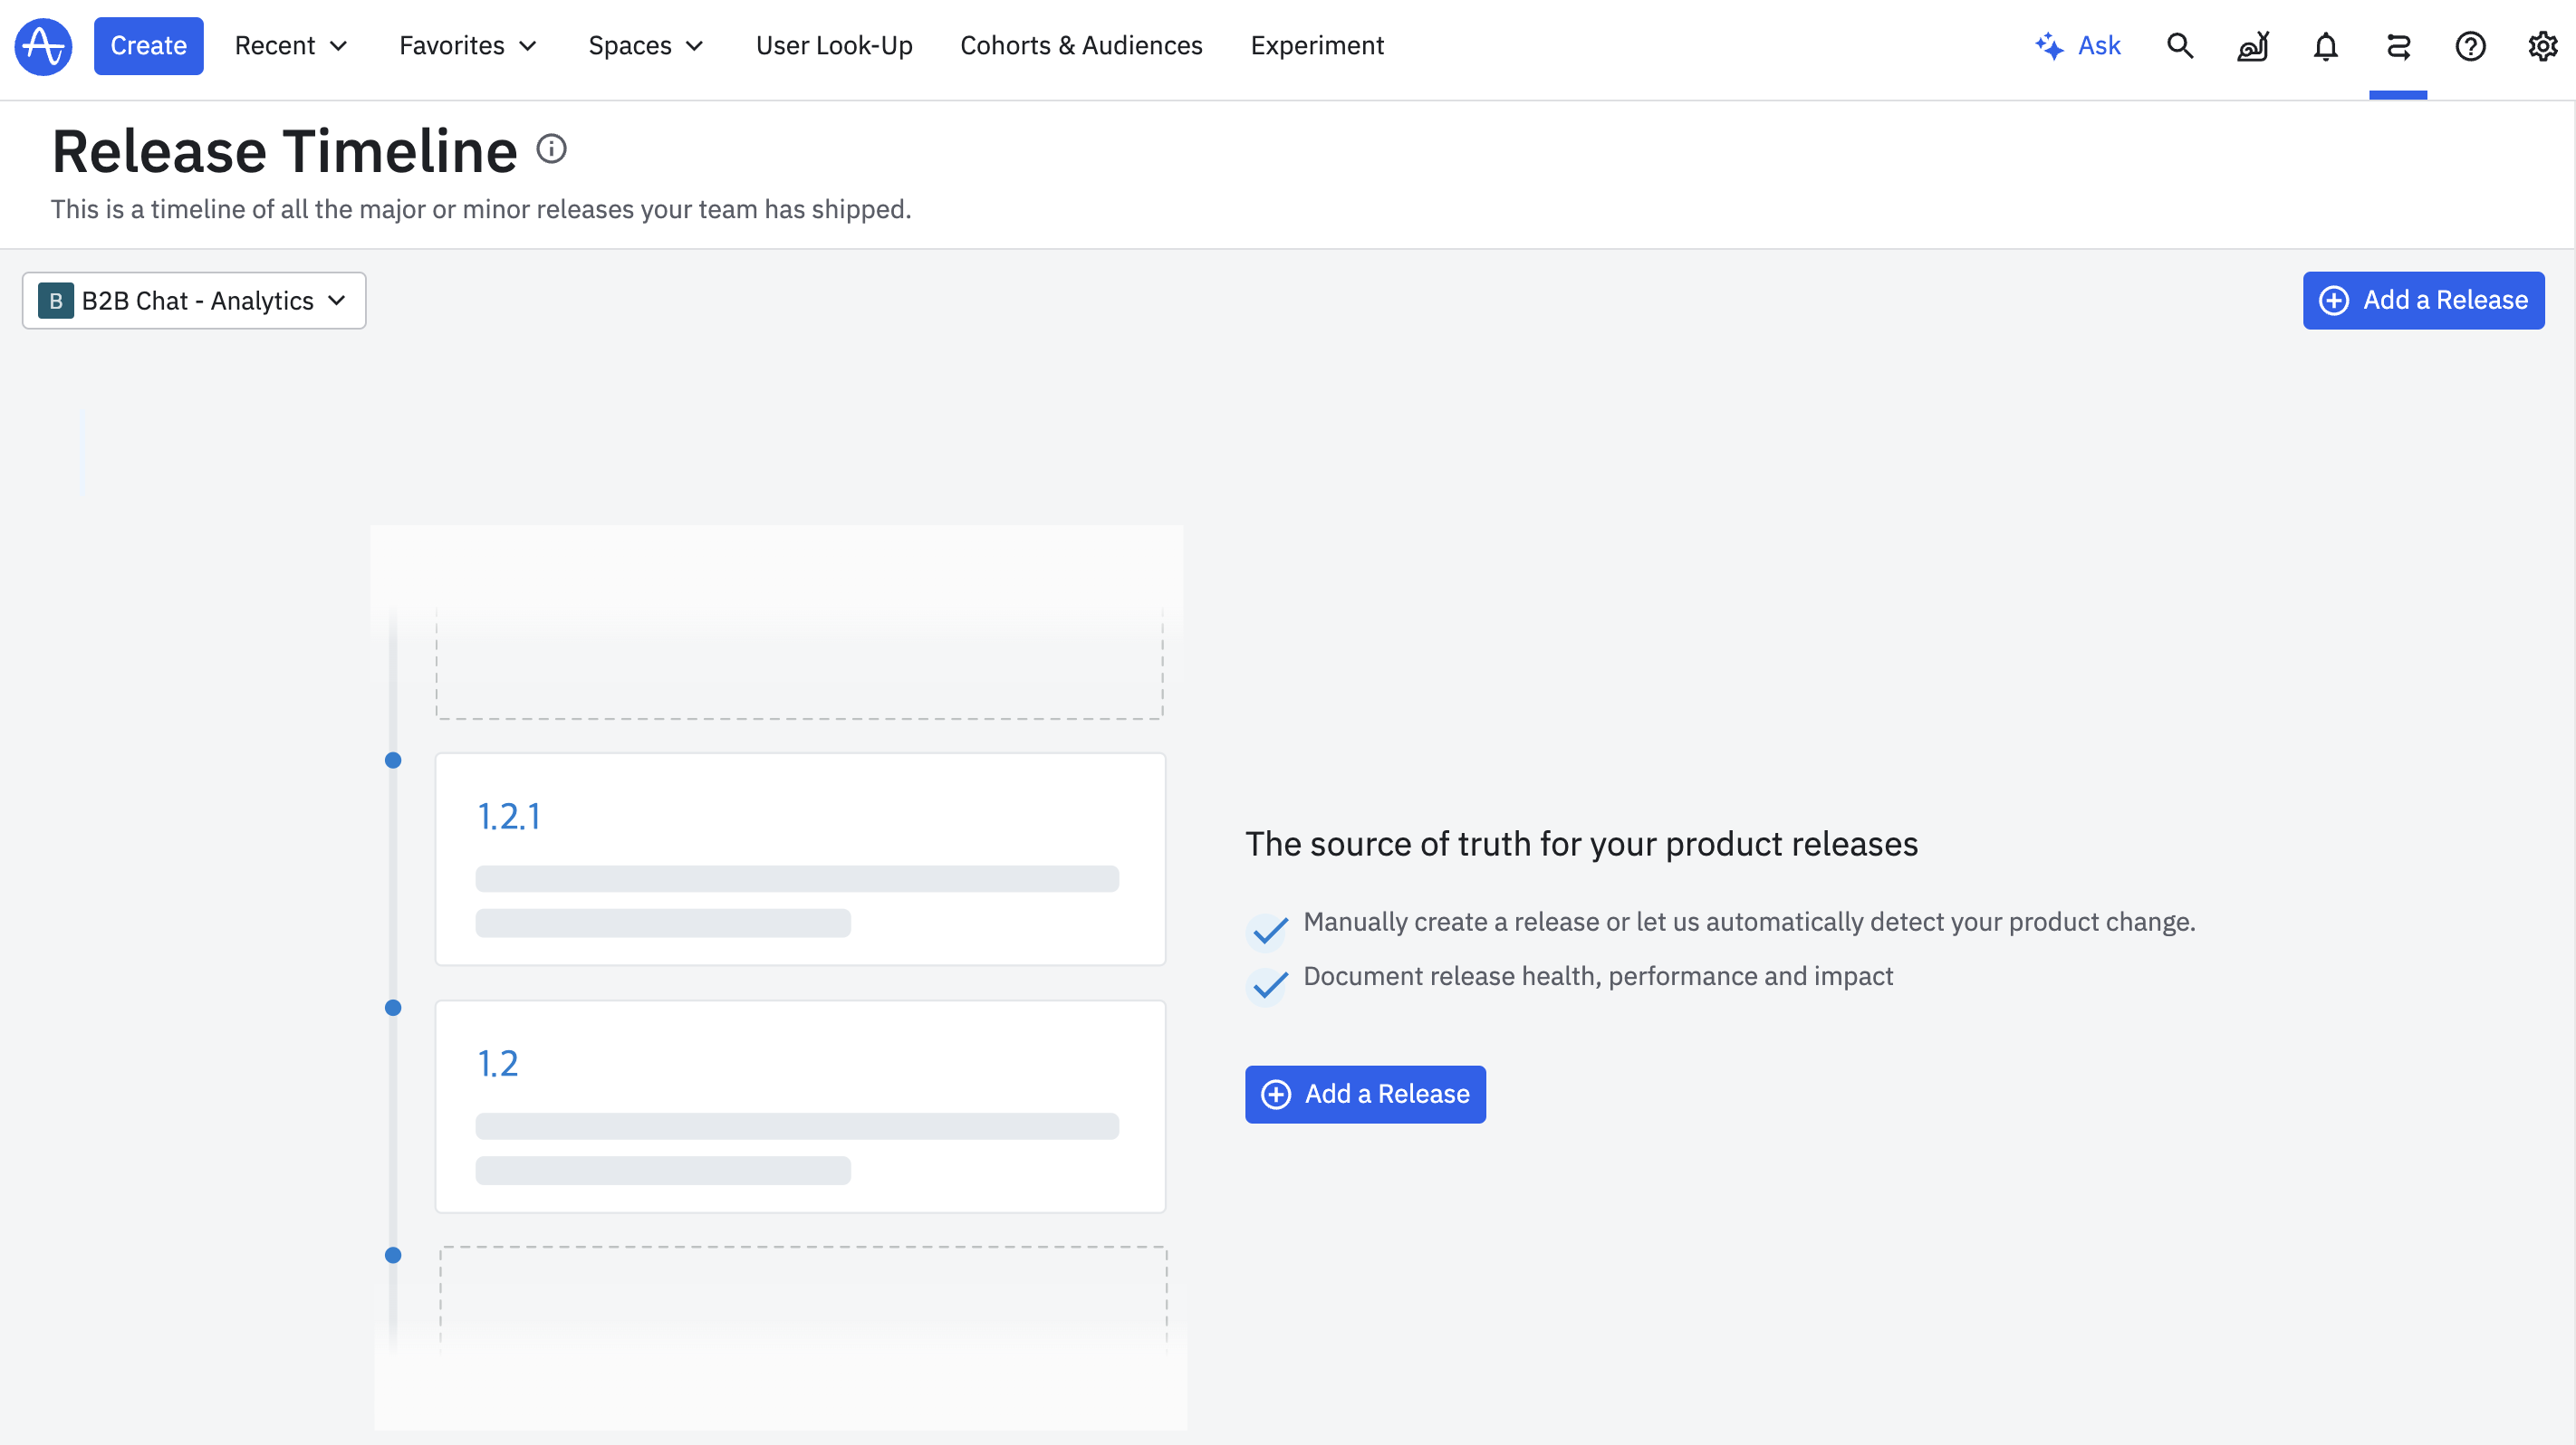Open the search magnifier icon
The height and width of the screenshot is (1445, 2576).
pyautogui.click(x=2180, y=46)
